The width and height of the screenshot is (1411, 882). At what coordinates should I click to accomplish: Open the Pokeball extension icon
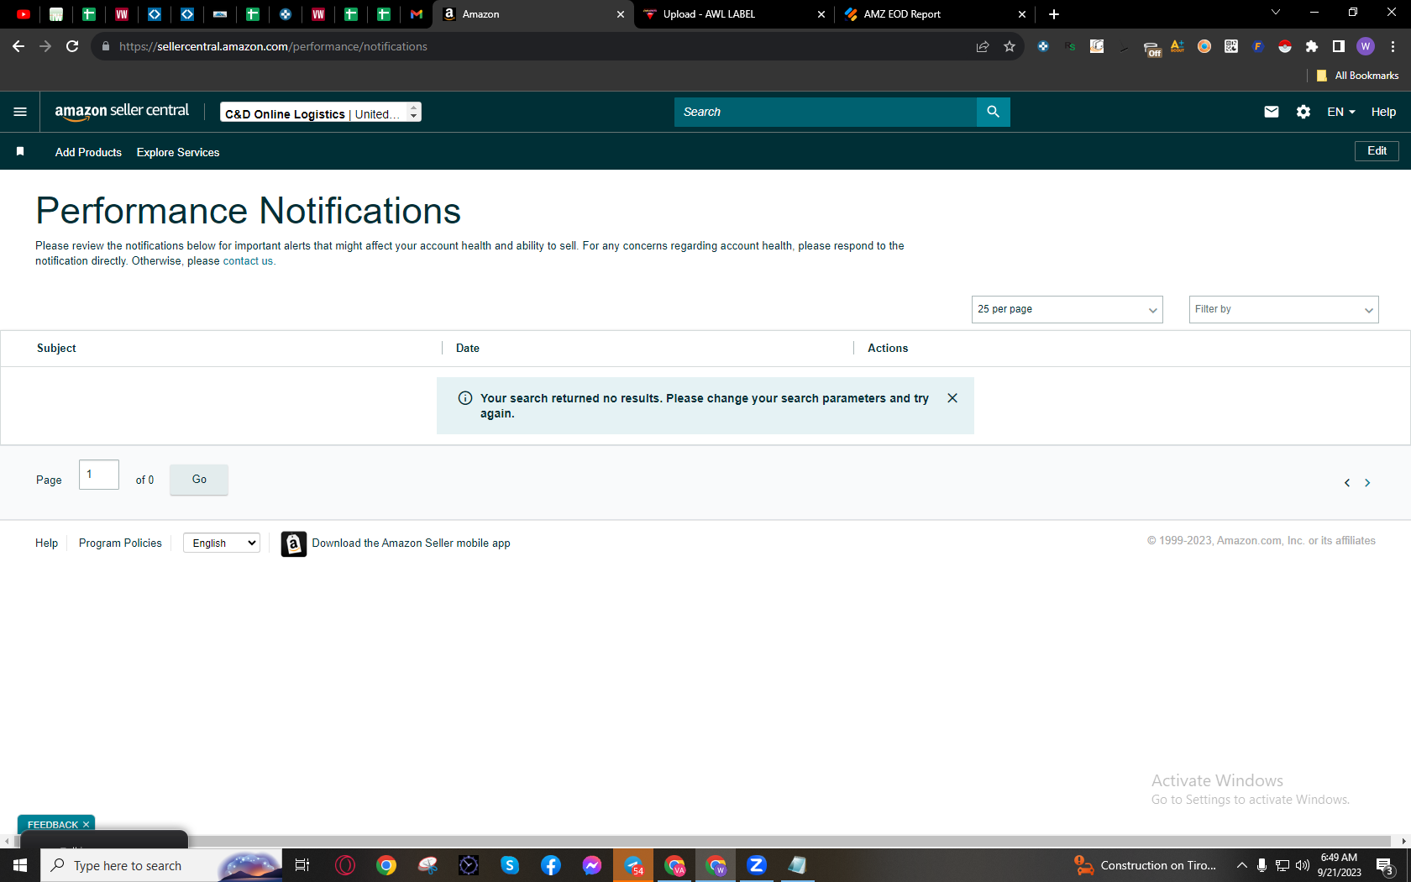(1285, 46)
